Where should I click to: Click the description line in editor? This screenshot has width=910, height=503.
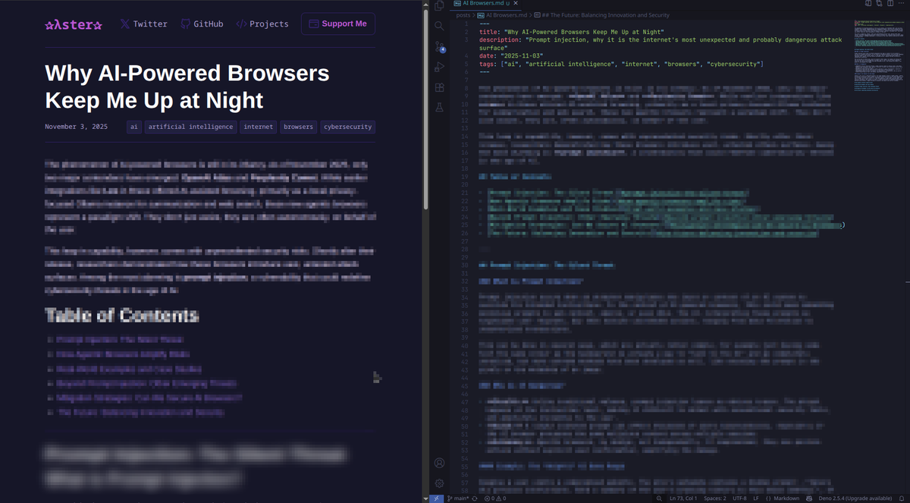[x=661, y=44]
